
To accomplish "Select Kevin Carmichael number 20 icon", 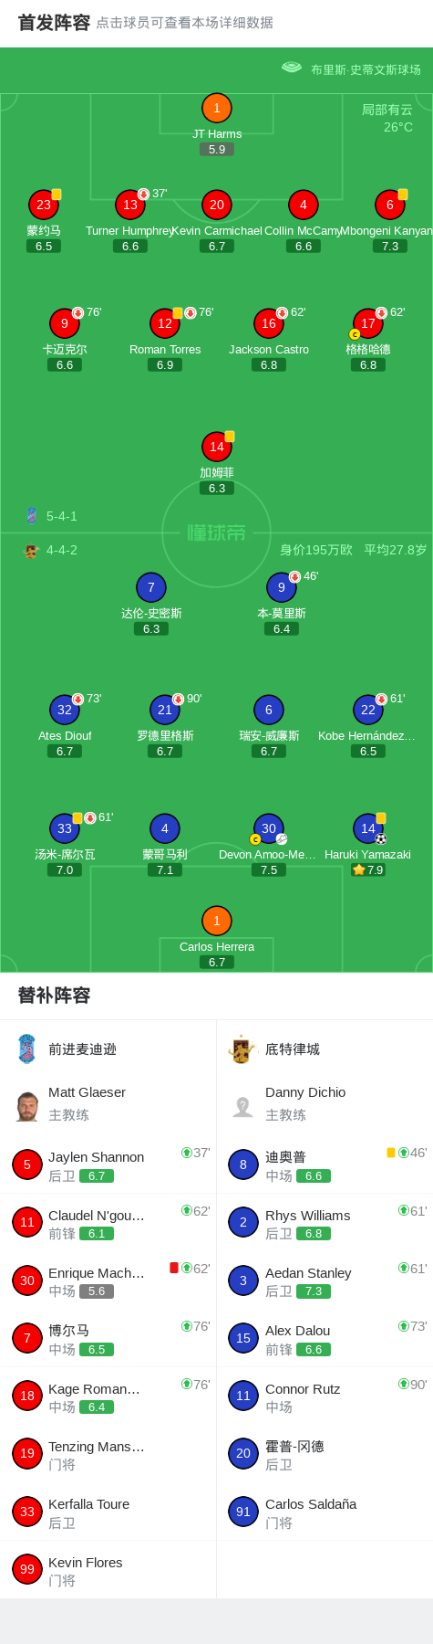I will 217,205.
